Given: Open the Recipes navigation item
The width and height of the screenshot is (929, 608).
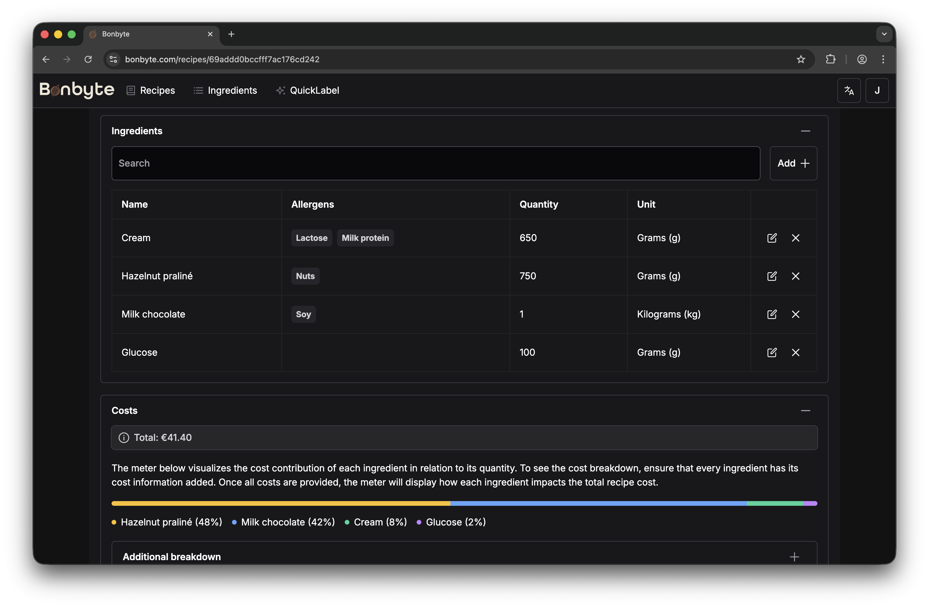Looking at the screenshot, I should 157,90.
